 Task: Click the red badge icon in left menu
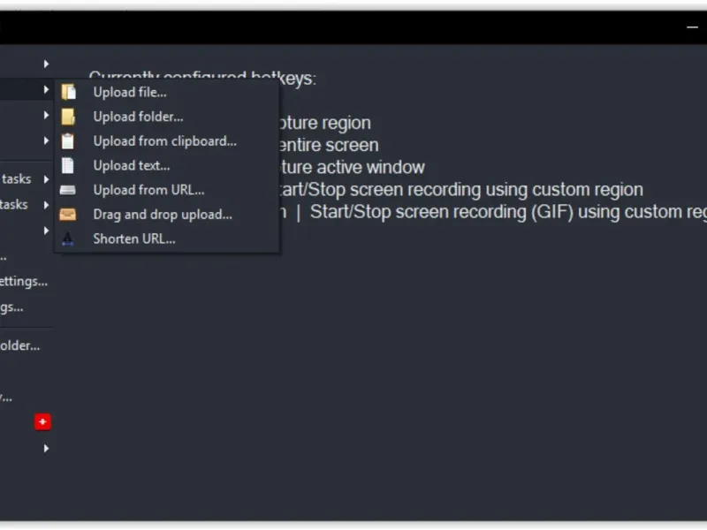pyautogui.click(x=42, y=422)
